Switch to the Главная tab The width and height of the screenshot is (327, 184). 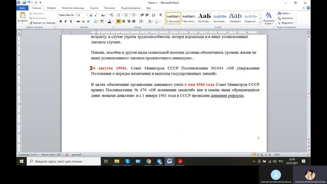37,8
